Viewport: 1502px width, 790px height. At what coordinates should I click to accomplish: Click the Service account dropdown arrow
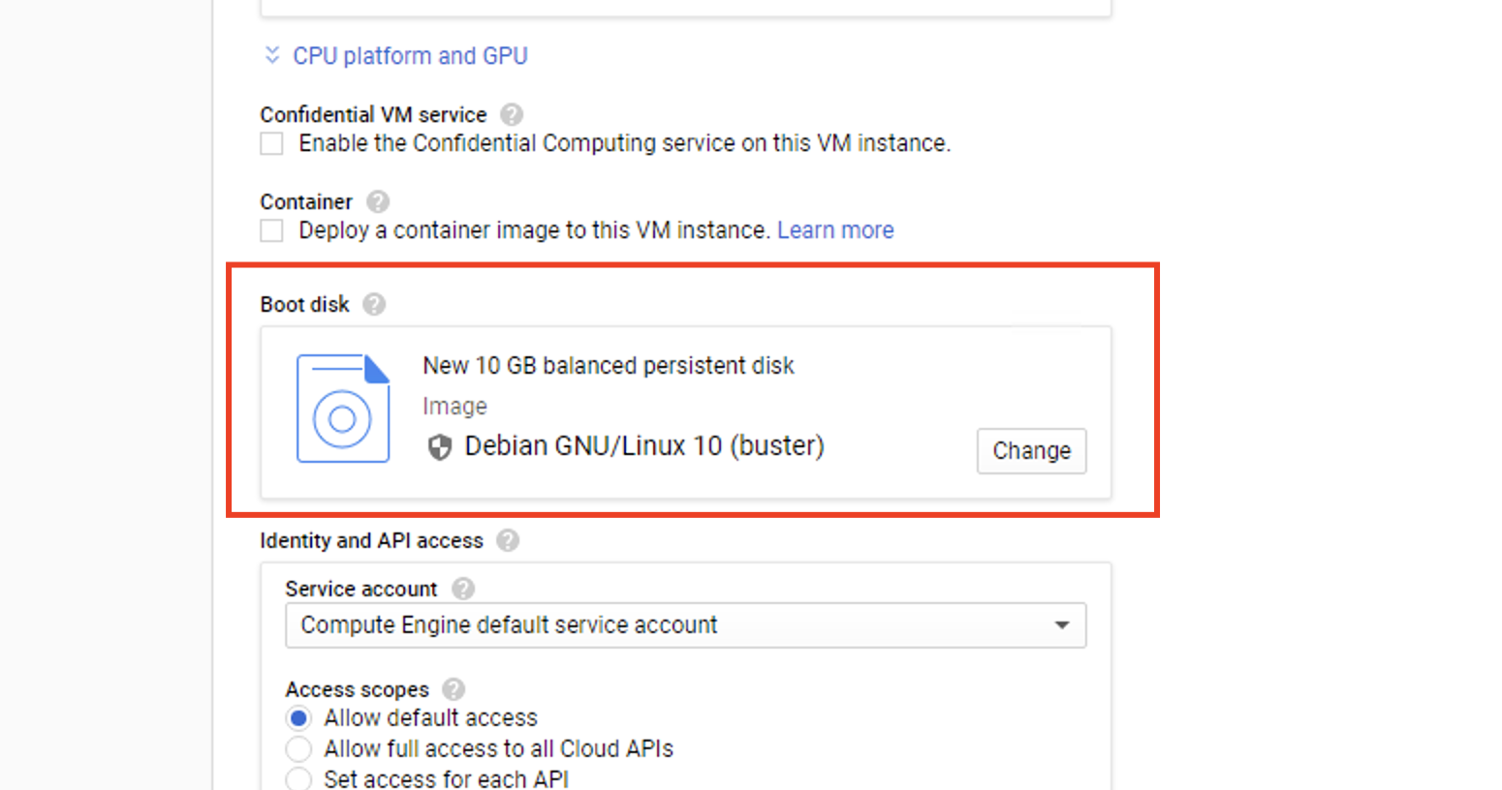pos(1062,625)
